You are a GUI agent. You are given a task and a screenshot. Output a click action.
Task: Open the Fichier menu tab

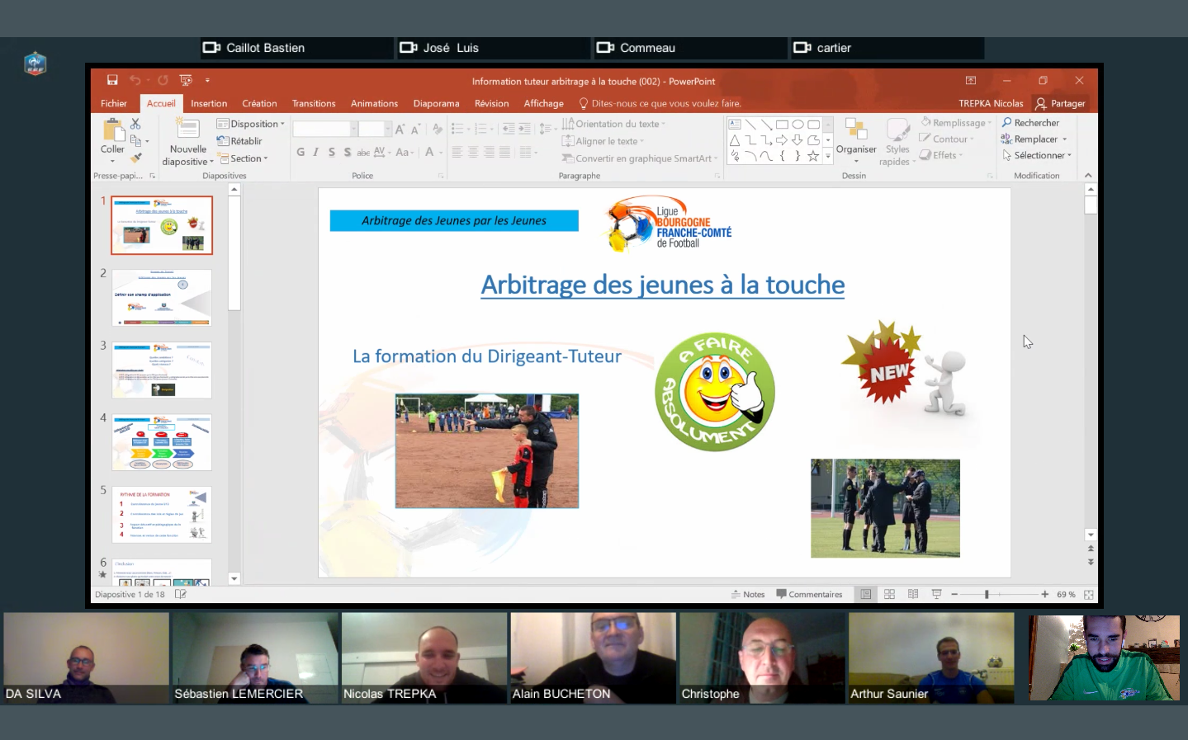click(114, 103)
